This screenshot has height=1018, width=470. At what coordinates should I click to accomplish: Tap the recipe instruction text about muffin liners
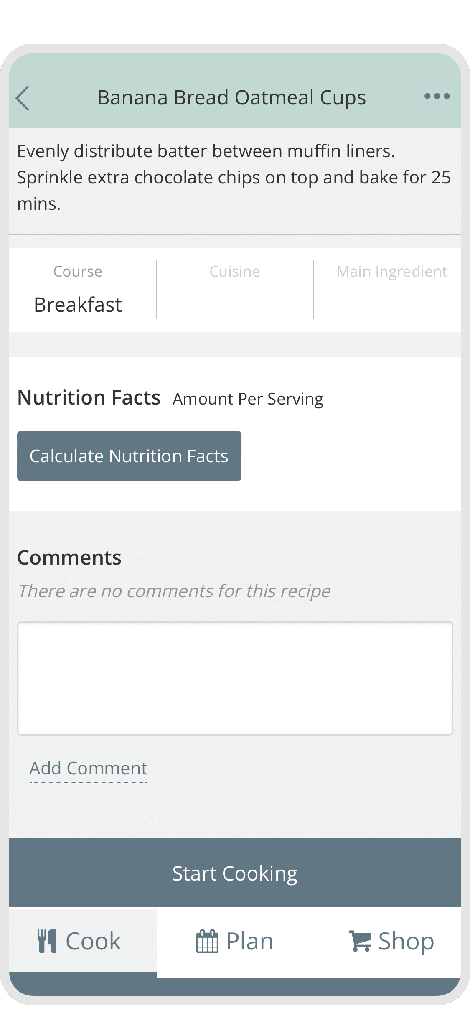(x=234, y=177)
